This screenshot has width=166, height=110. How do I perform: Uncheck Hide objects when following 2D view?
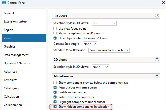(55, 38)
